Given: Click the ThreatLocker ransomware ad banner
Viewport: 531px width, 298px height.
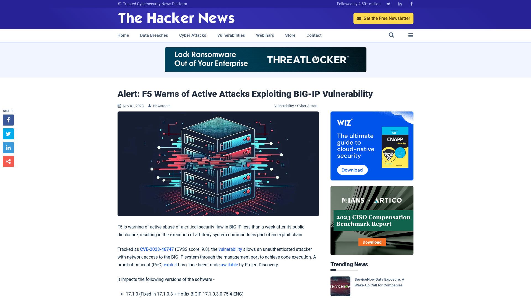Looking at the screenshot, I should (x=265, y=60).
